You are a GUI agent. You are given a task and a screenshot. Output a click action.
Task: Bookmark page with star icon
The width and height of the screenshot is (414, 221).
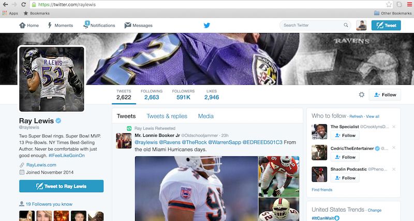[x=389, y=4]
